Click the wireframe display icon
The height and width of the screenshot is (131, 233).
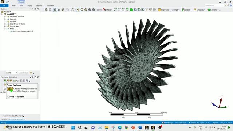[x=59, y=10]
